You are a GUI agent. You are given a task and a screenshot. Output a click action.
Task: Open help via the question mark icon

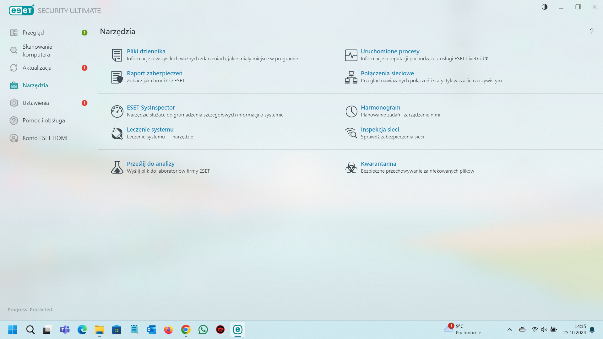pos(592,31)
